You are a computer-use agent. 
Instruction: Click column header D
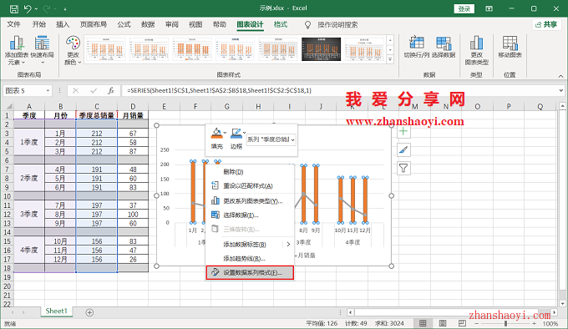[x=133, y=106]
